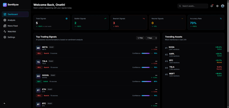Click '+45.2%' for NVDA
Screen dimensions: 229x108
[x=219, y=47]
